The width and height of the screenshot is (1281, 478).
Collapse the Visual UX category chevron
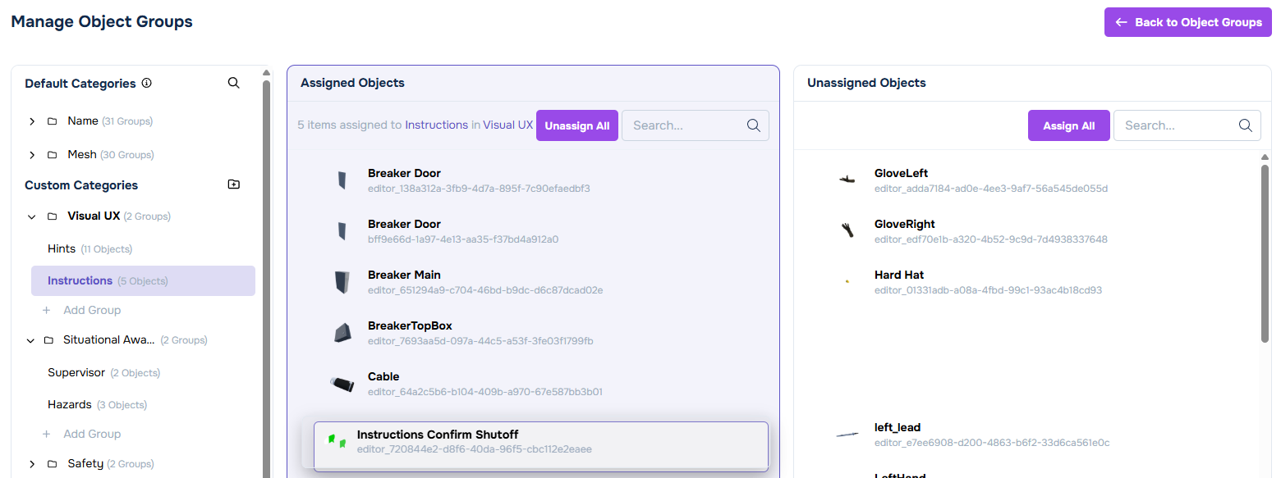pos(32,216)
